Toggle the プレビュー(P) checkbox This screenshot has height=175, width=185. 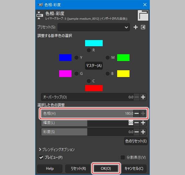[41, 157]
